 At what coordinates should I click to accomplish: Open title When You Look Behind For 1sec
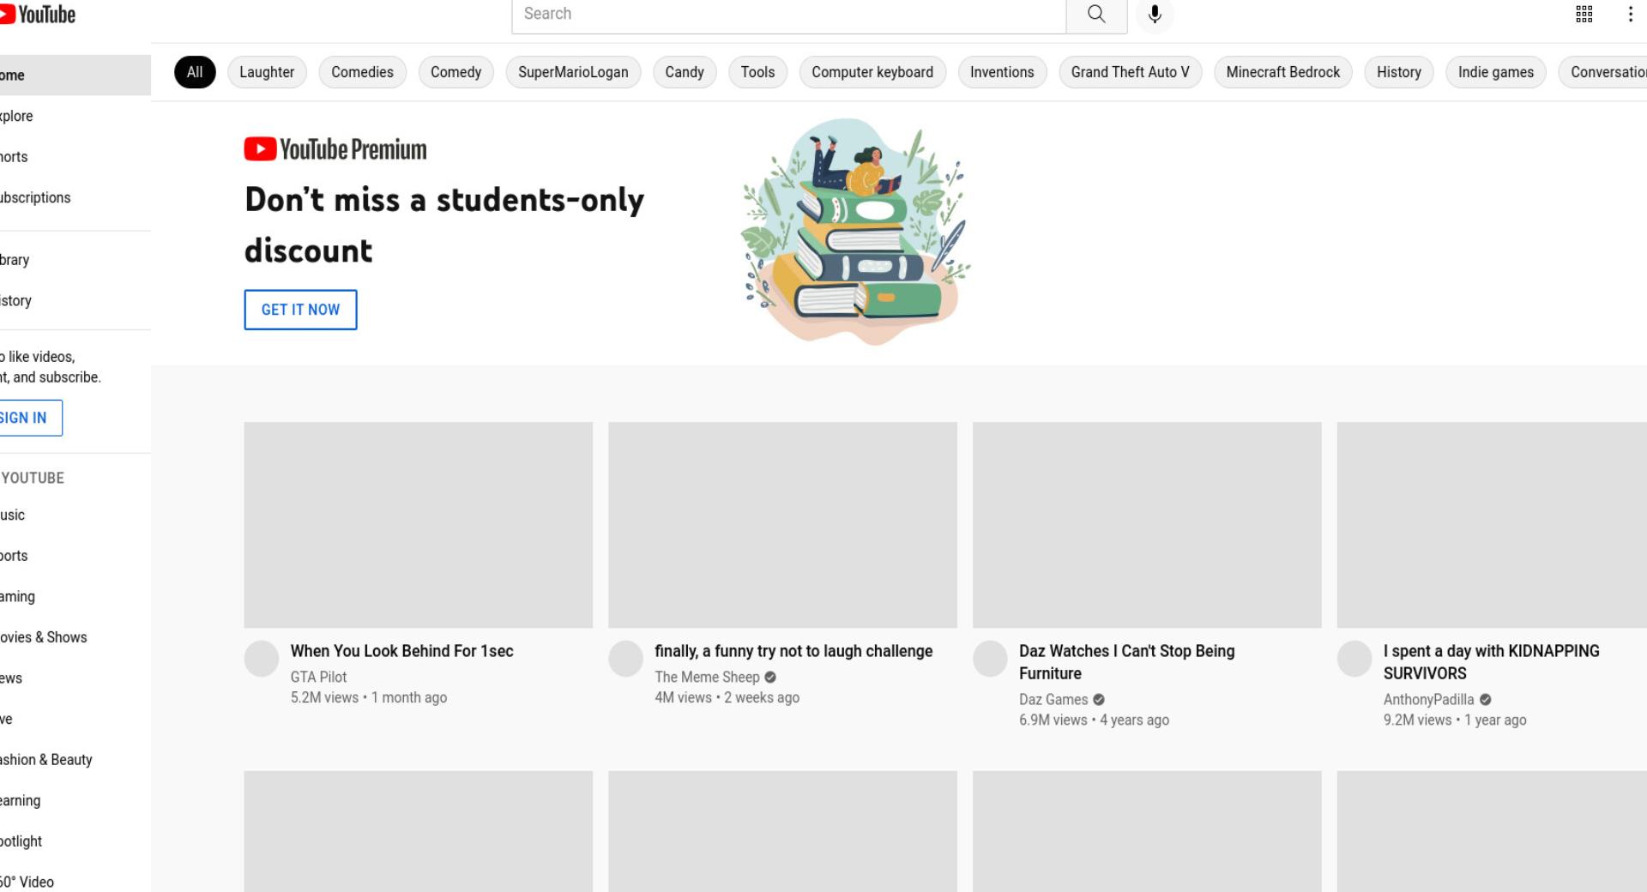pos(401,651)
